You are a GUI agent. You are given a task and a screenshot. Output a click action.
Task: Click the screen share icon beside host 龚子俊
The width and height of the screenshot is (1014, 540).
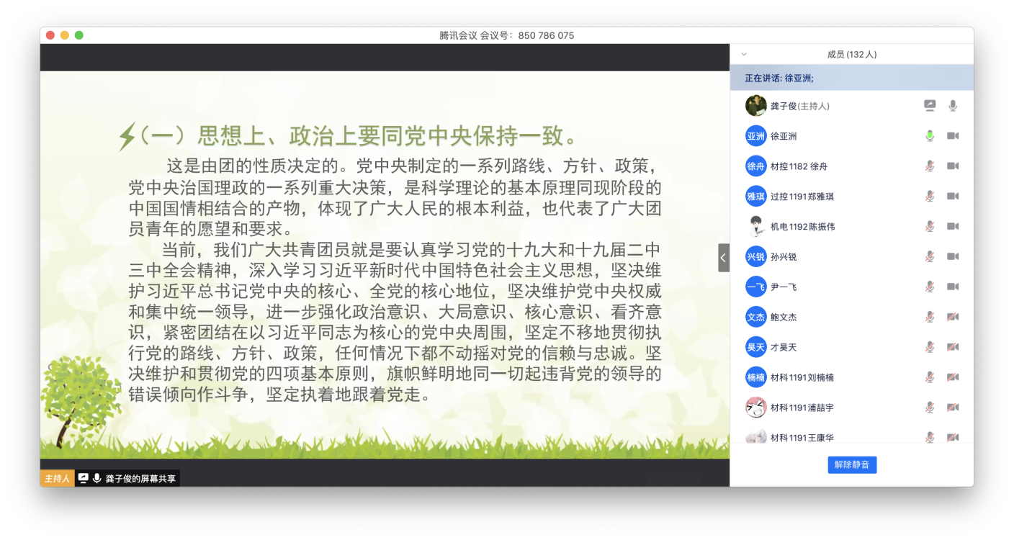pyautogui.click(x=930, y=106)
